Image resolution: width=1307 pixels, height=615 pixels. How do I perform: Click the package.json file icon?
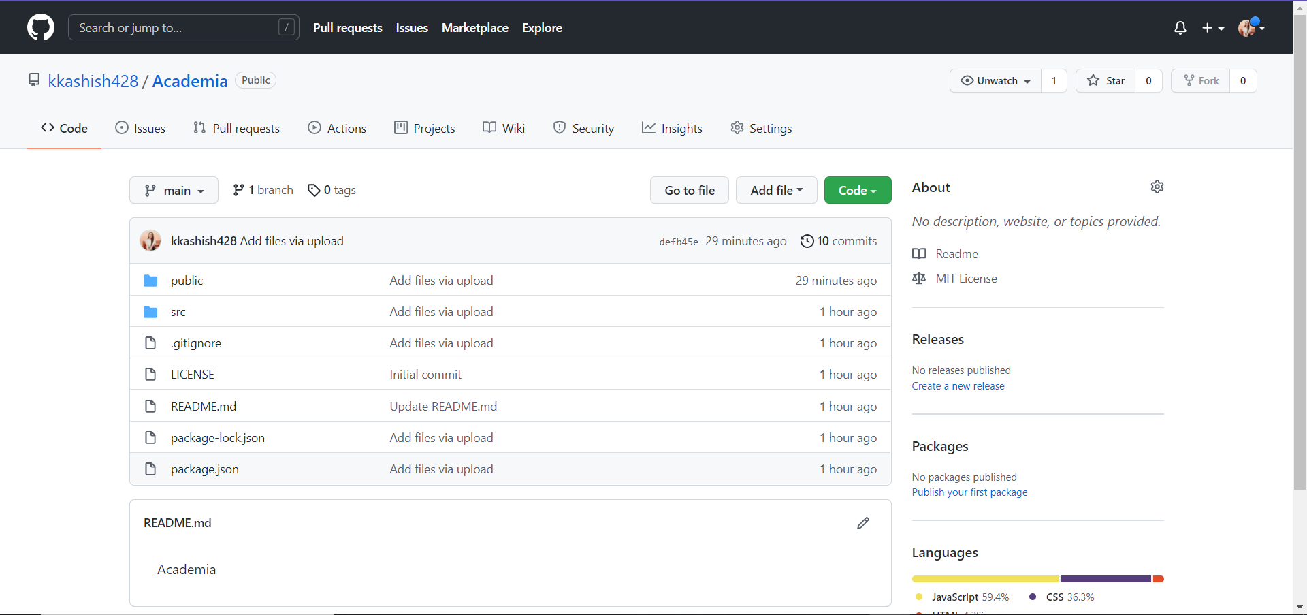pyautogui.click(x=150, y=469)
